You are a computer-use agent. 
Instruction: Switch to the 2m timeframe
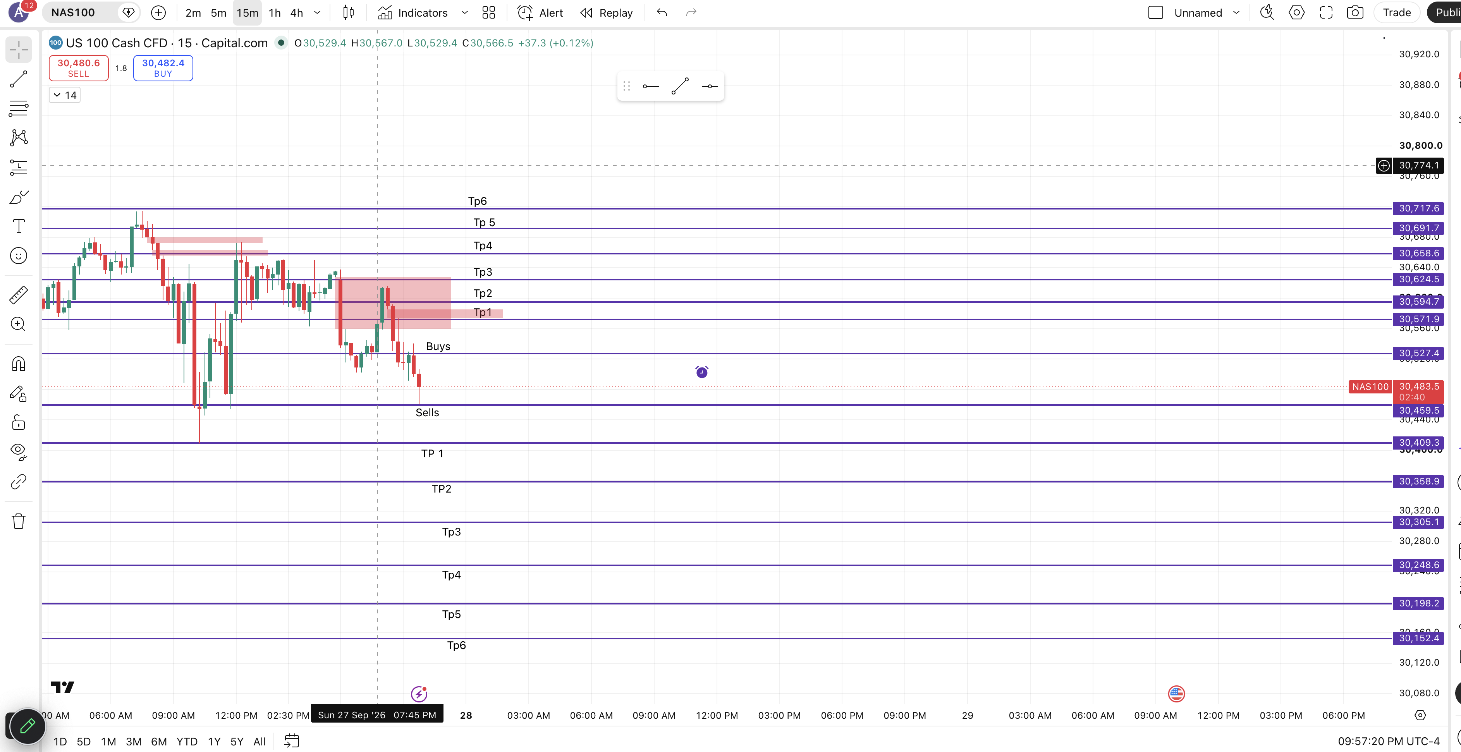(x=193, y=12)
